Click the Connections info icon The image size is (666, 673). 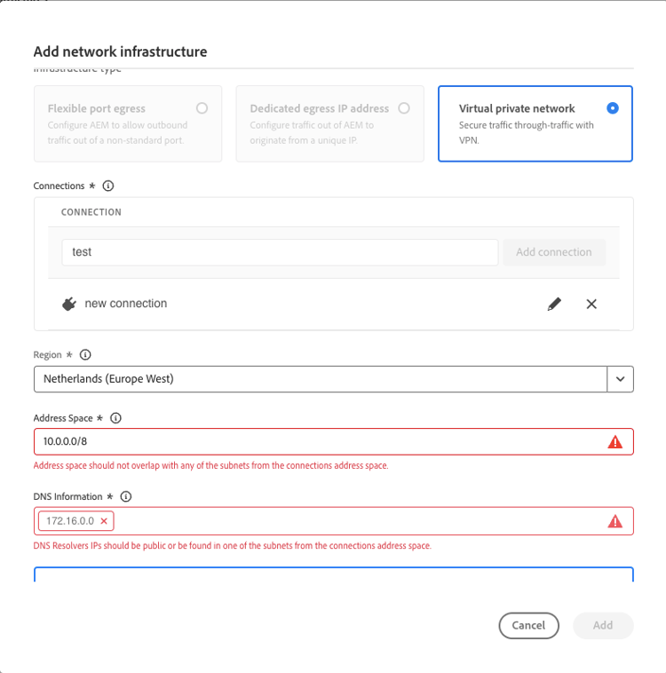108,186
